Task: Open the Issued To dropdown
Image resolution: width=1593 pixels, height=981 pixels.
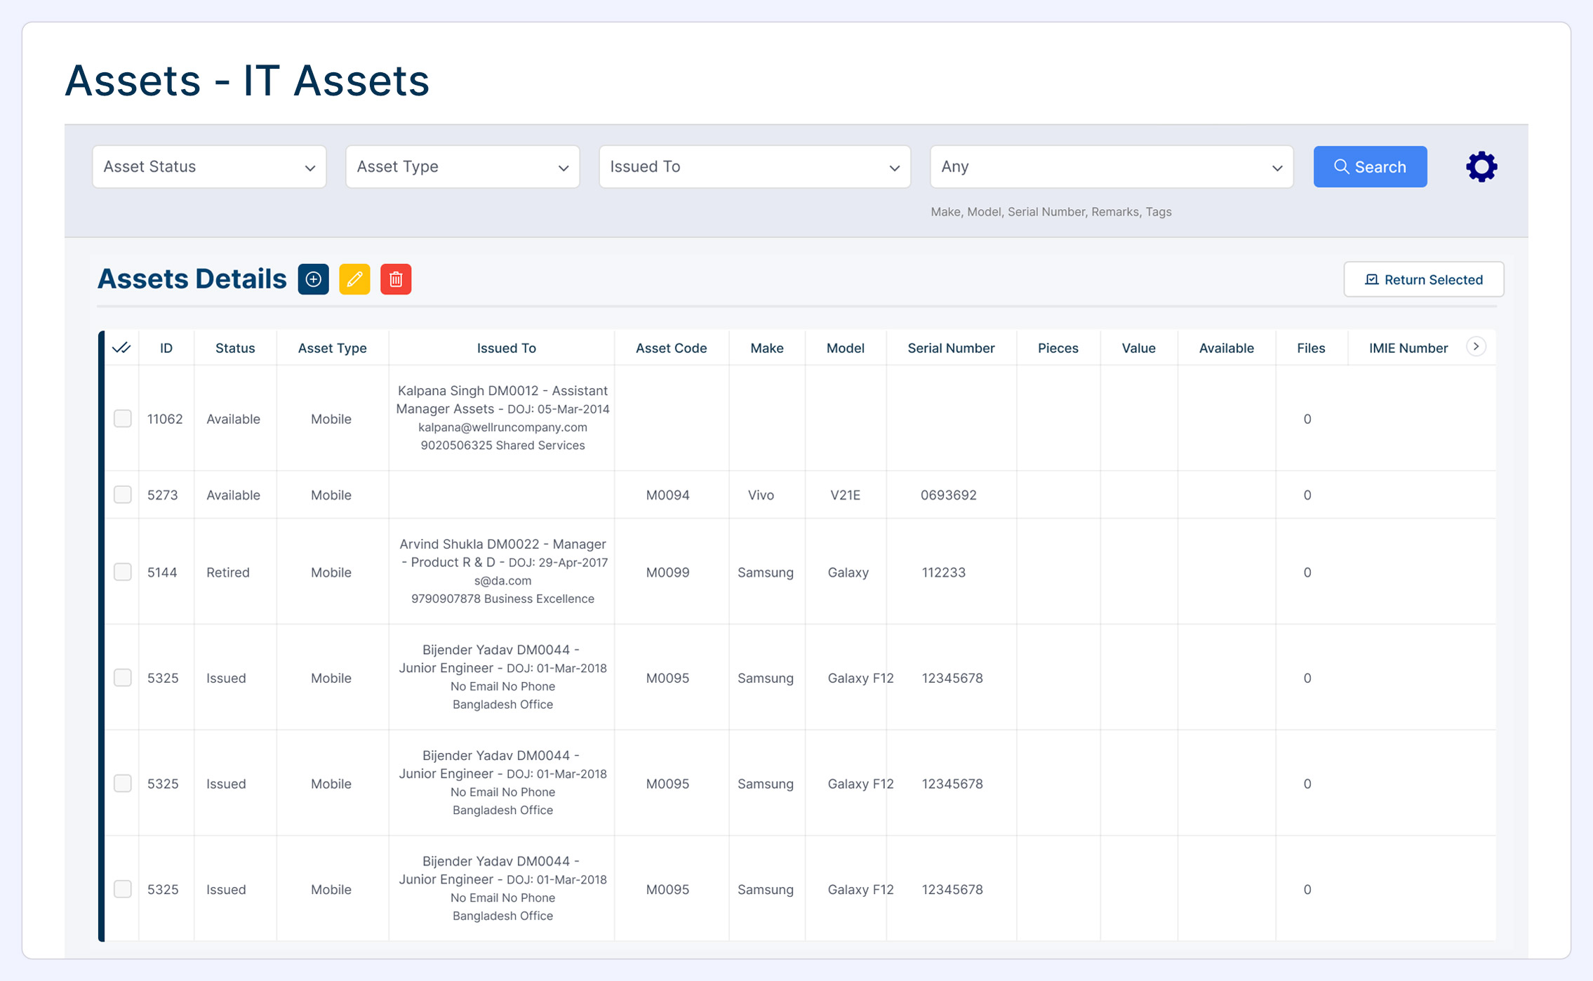Action: pyautogui.click(x=754, y=167)
